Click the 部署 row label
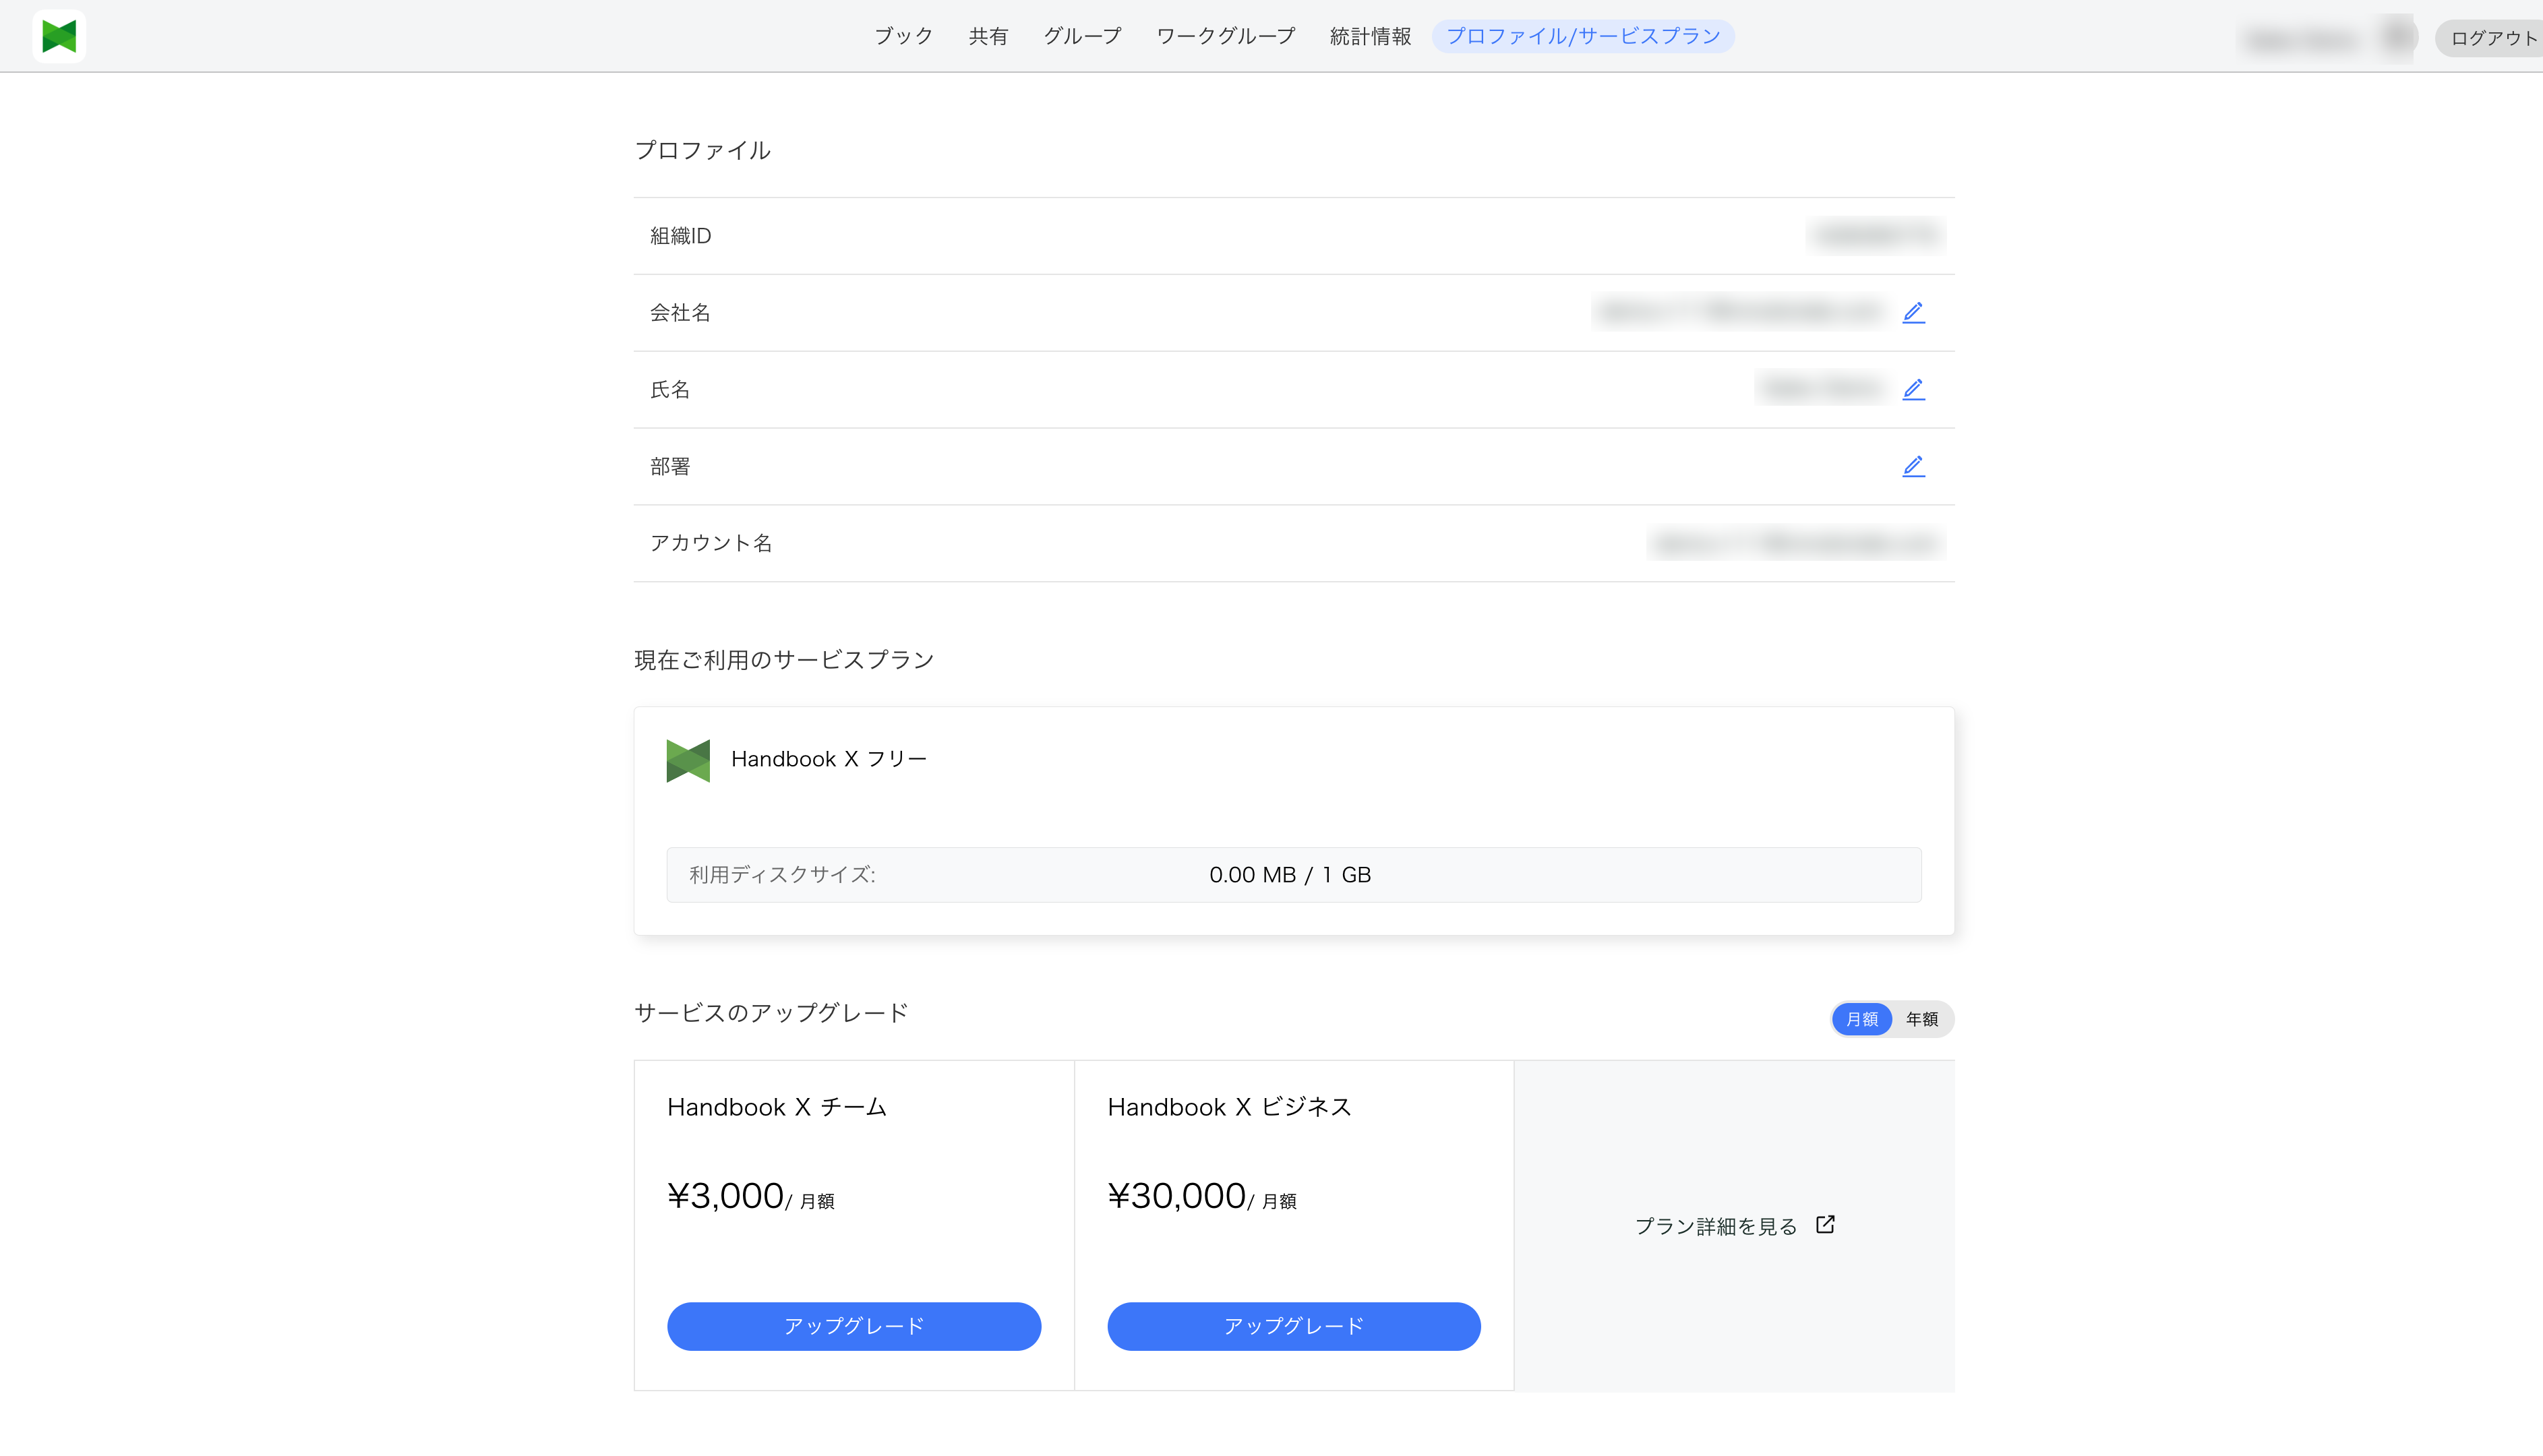Screen dimensions: 2543x1456 pyautogui.click(x=670, y=467)
